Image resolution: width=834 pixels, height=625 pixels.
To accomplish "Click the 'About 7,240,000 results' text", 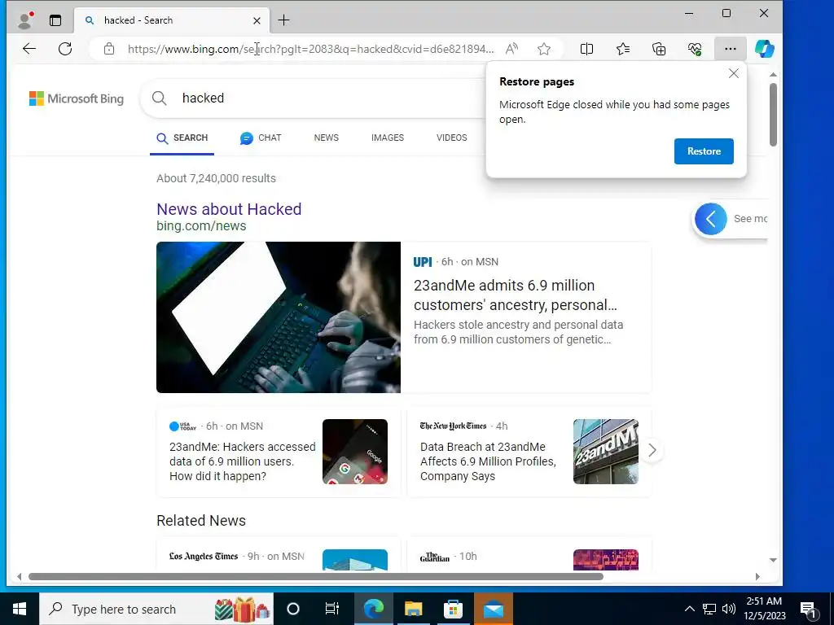I will [x=216, y=178].
